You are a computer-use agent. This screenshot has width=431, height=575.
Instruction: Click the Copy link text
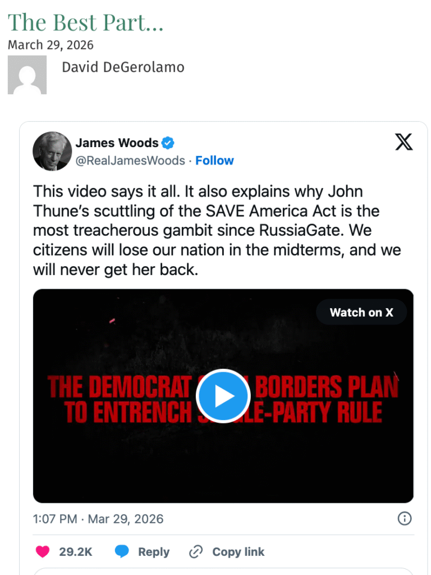[x=238, y=552]
